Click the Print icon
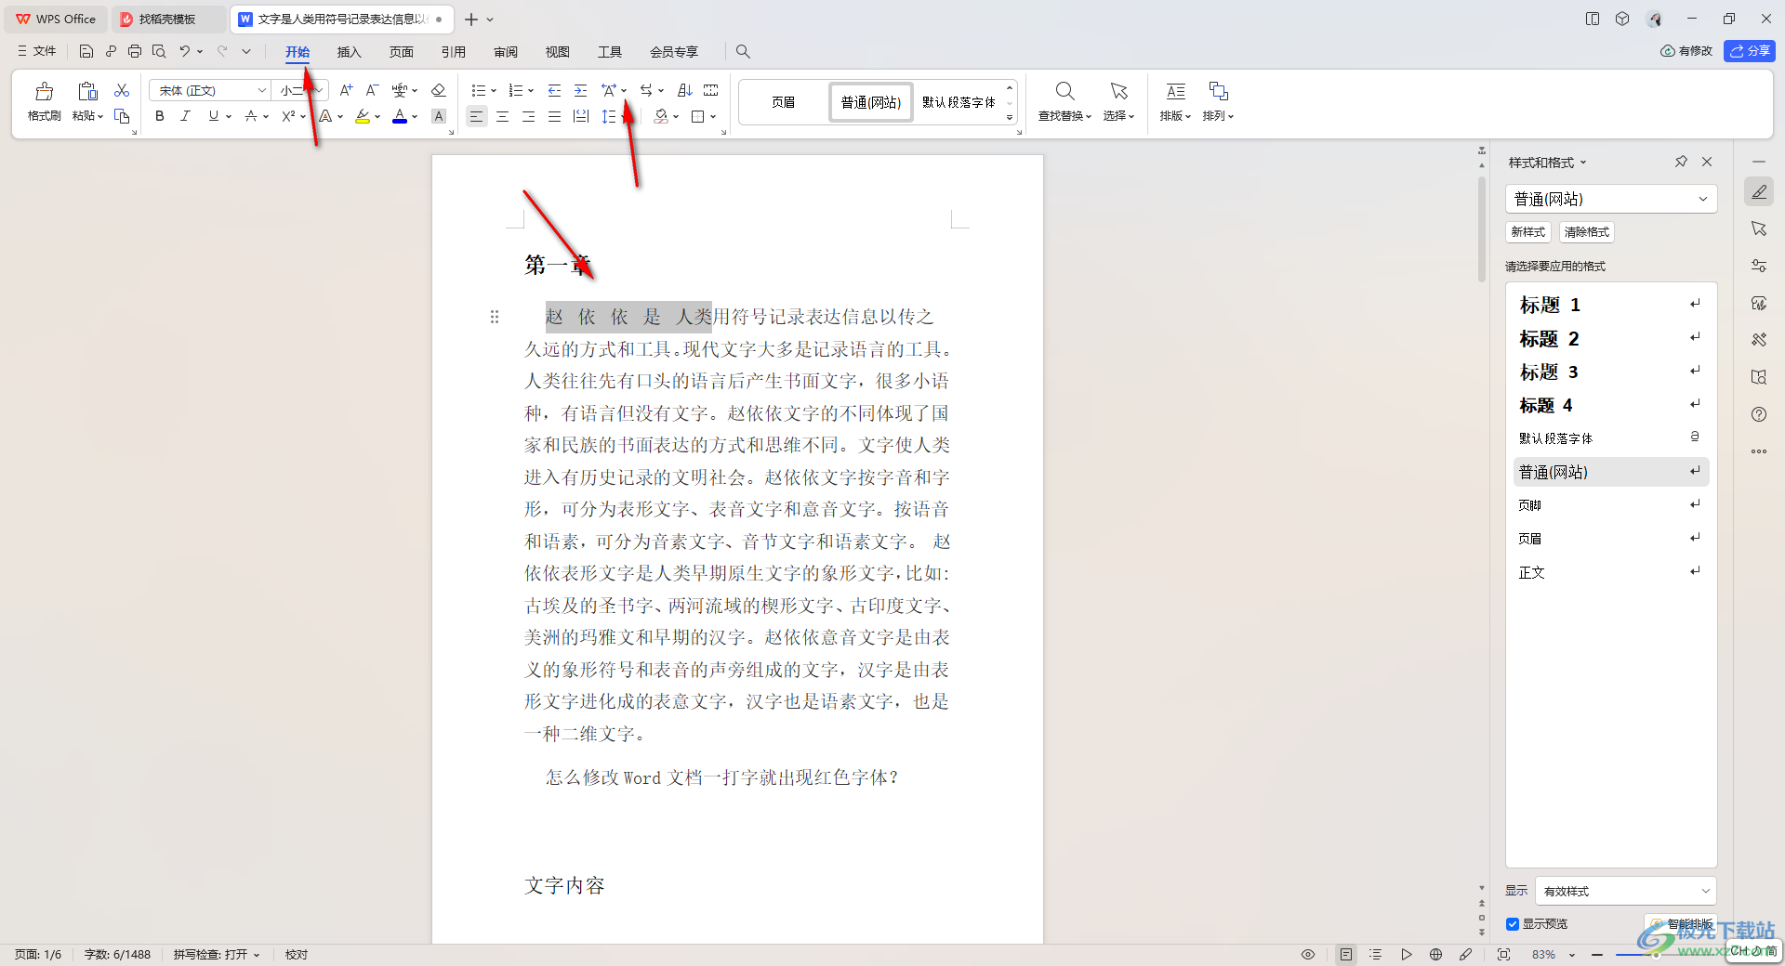The image size is (1785, 966). pos(135,51)
